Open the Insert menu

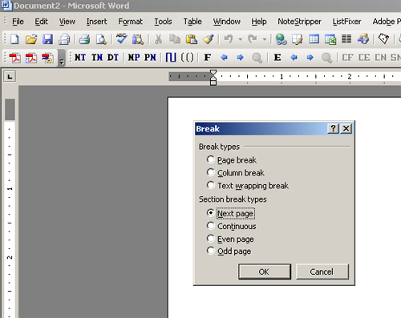coord(96,22)
